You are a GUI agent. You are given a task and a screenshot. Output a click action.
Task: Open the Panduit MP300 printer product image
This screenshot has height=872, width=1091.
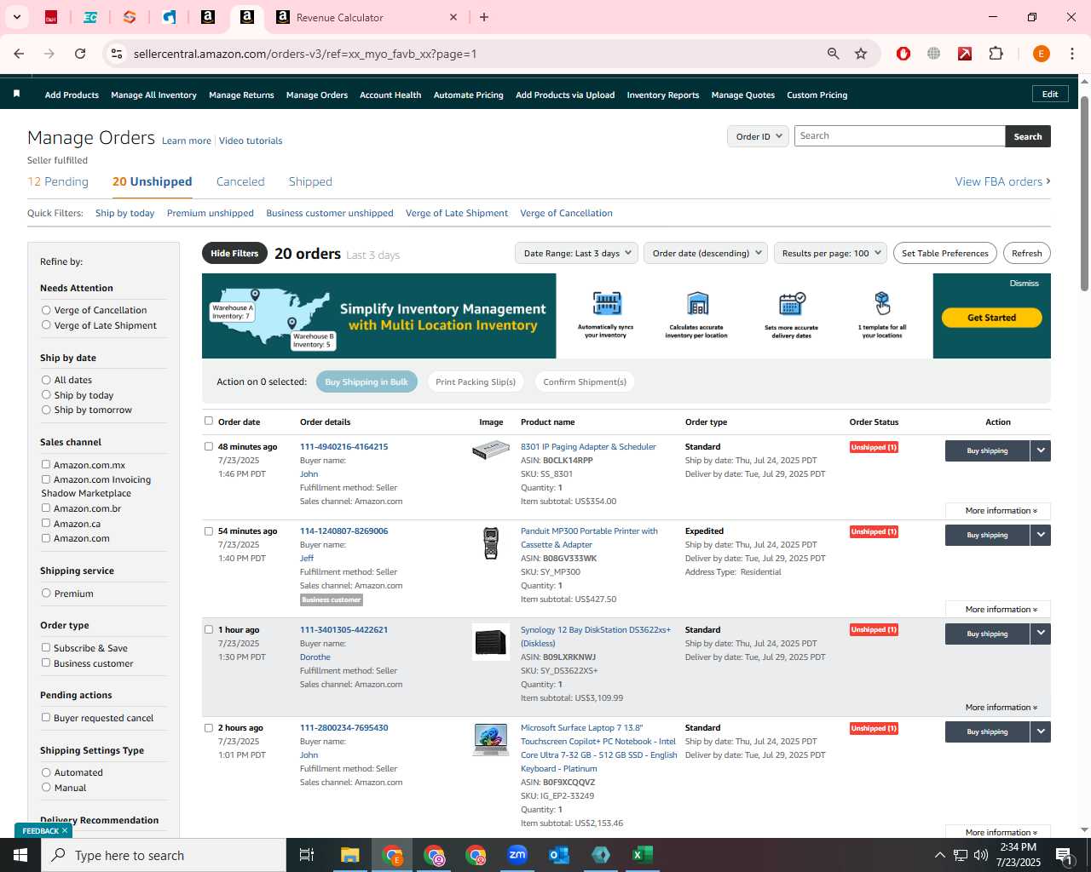pyautogui.click(x=491, y=543)
